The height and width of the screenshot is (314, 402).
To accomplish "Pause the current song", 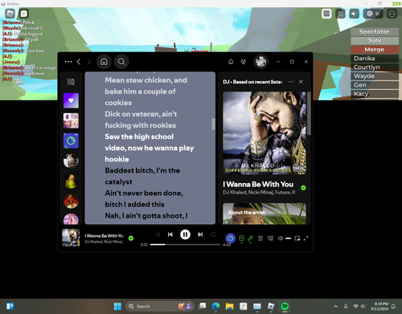I will (x=185, y=234).
